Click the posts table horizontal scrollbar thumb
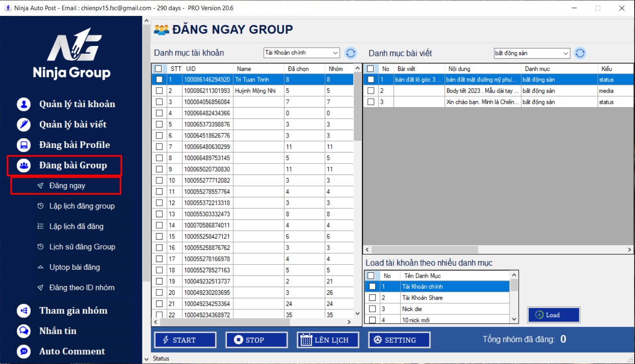The image size is (635, 364). click(425, 249)
